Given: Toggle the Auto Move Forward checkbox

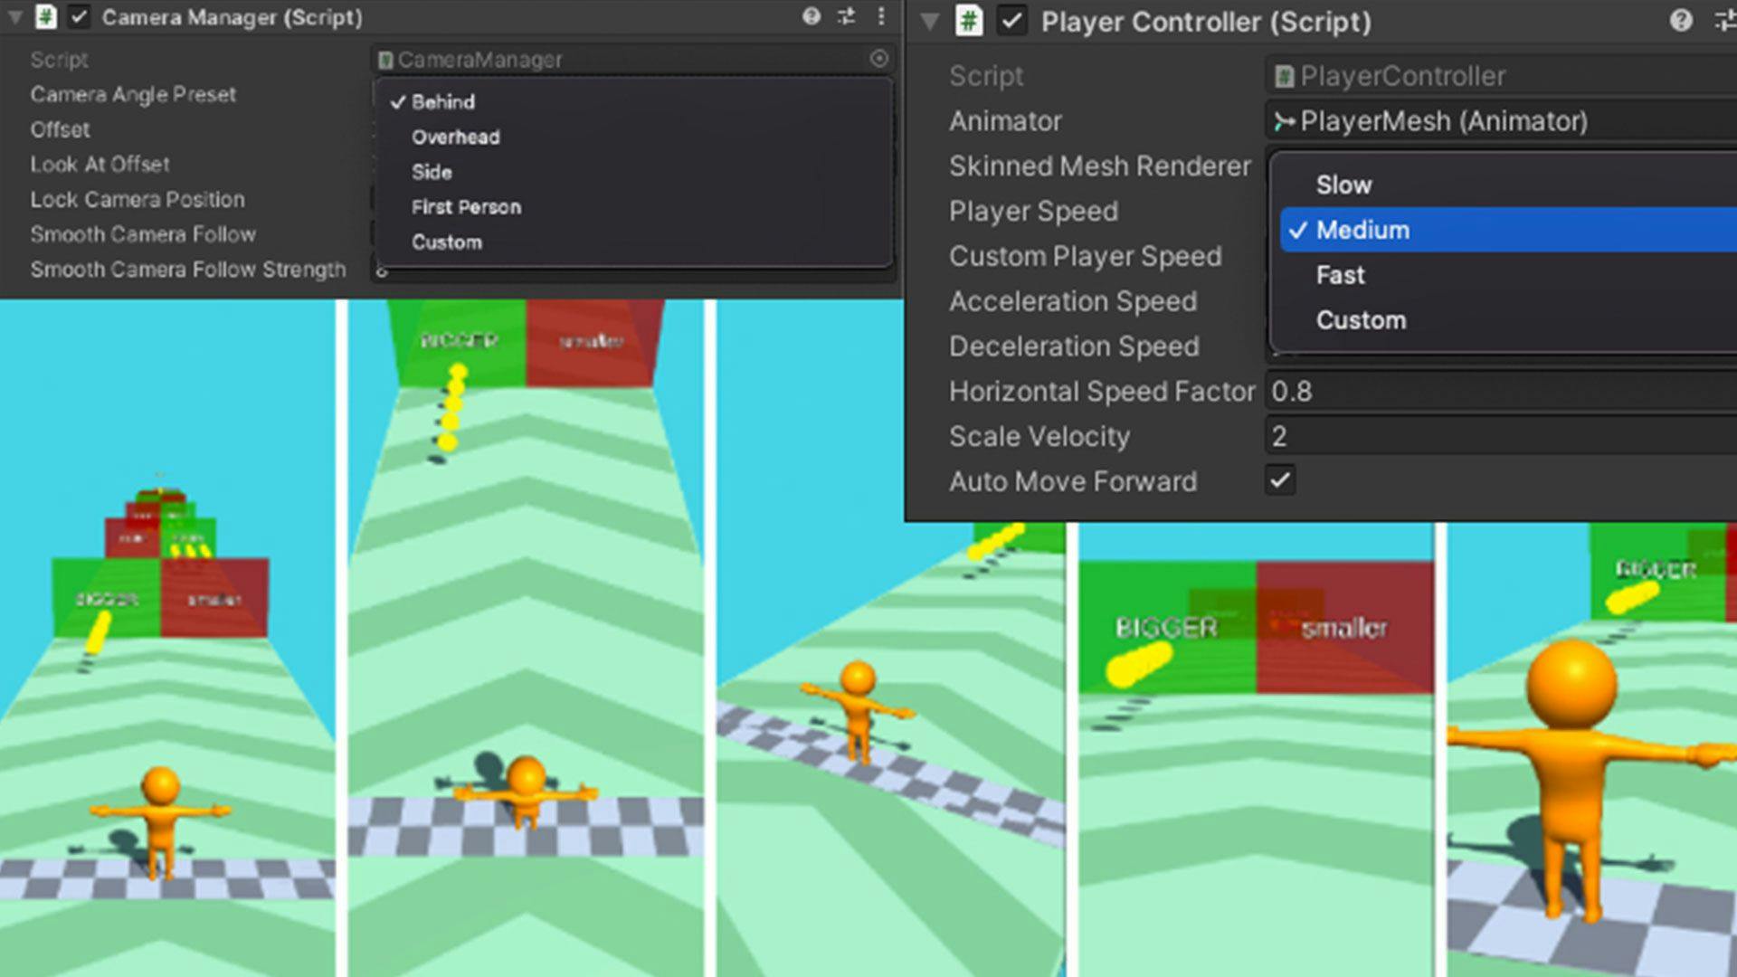Looking at the screenshot, I should click(x=1281, y=480).
